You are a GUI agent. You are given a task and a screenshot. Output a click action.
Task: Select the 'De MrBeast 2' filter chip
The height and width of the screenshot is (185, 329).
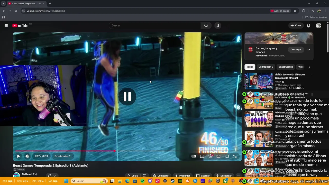[x=266, y=67]
